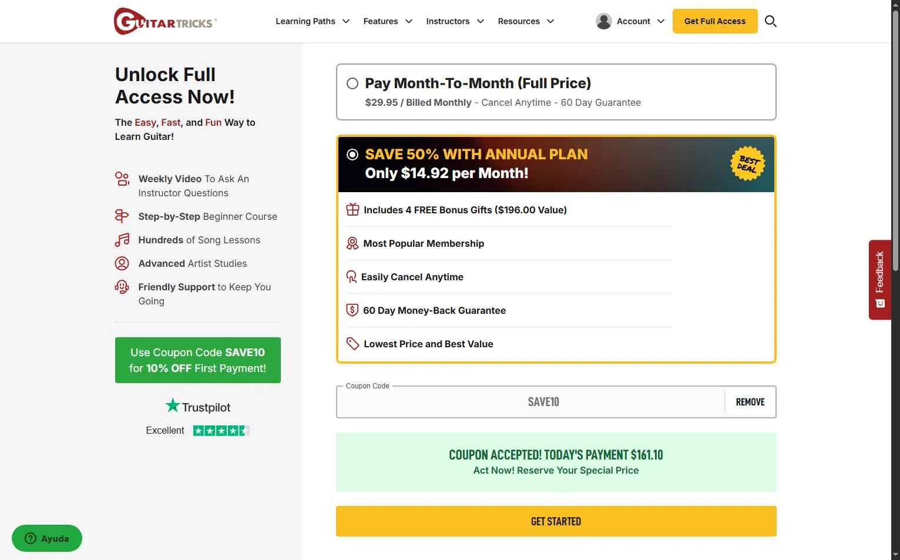Click the Feedback tab envelope icon
The image size is (900, 560).
click(880, 304)
